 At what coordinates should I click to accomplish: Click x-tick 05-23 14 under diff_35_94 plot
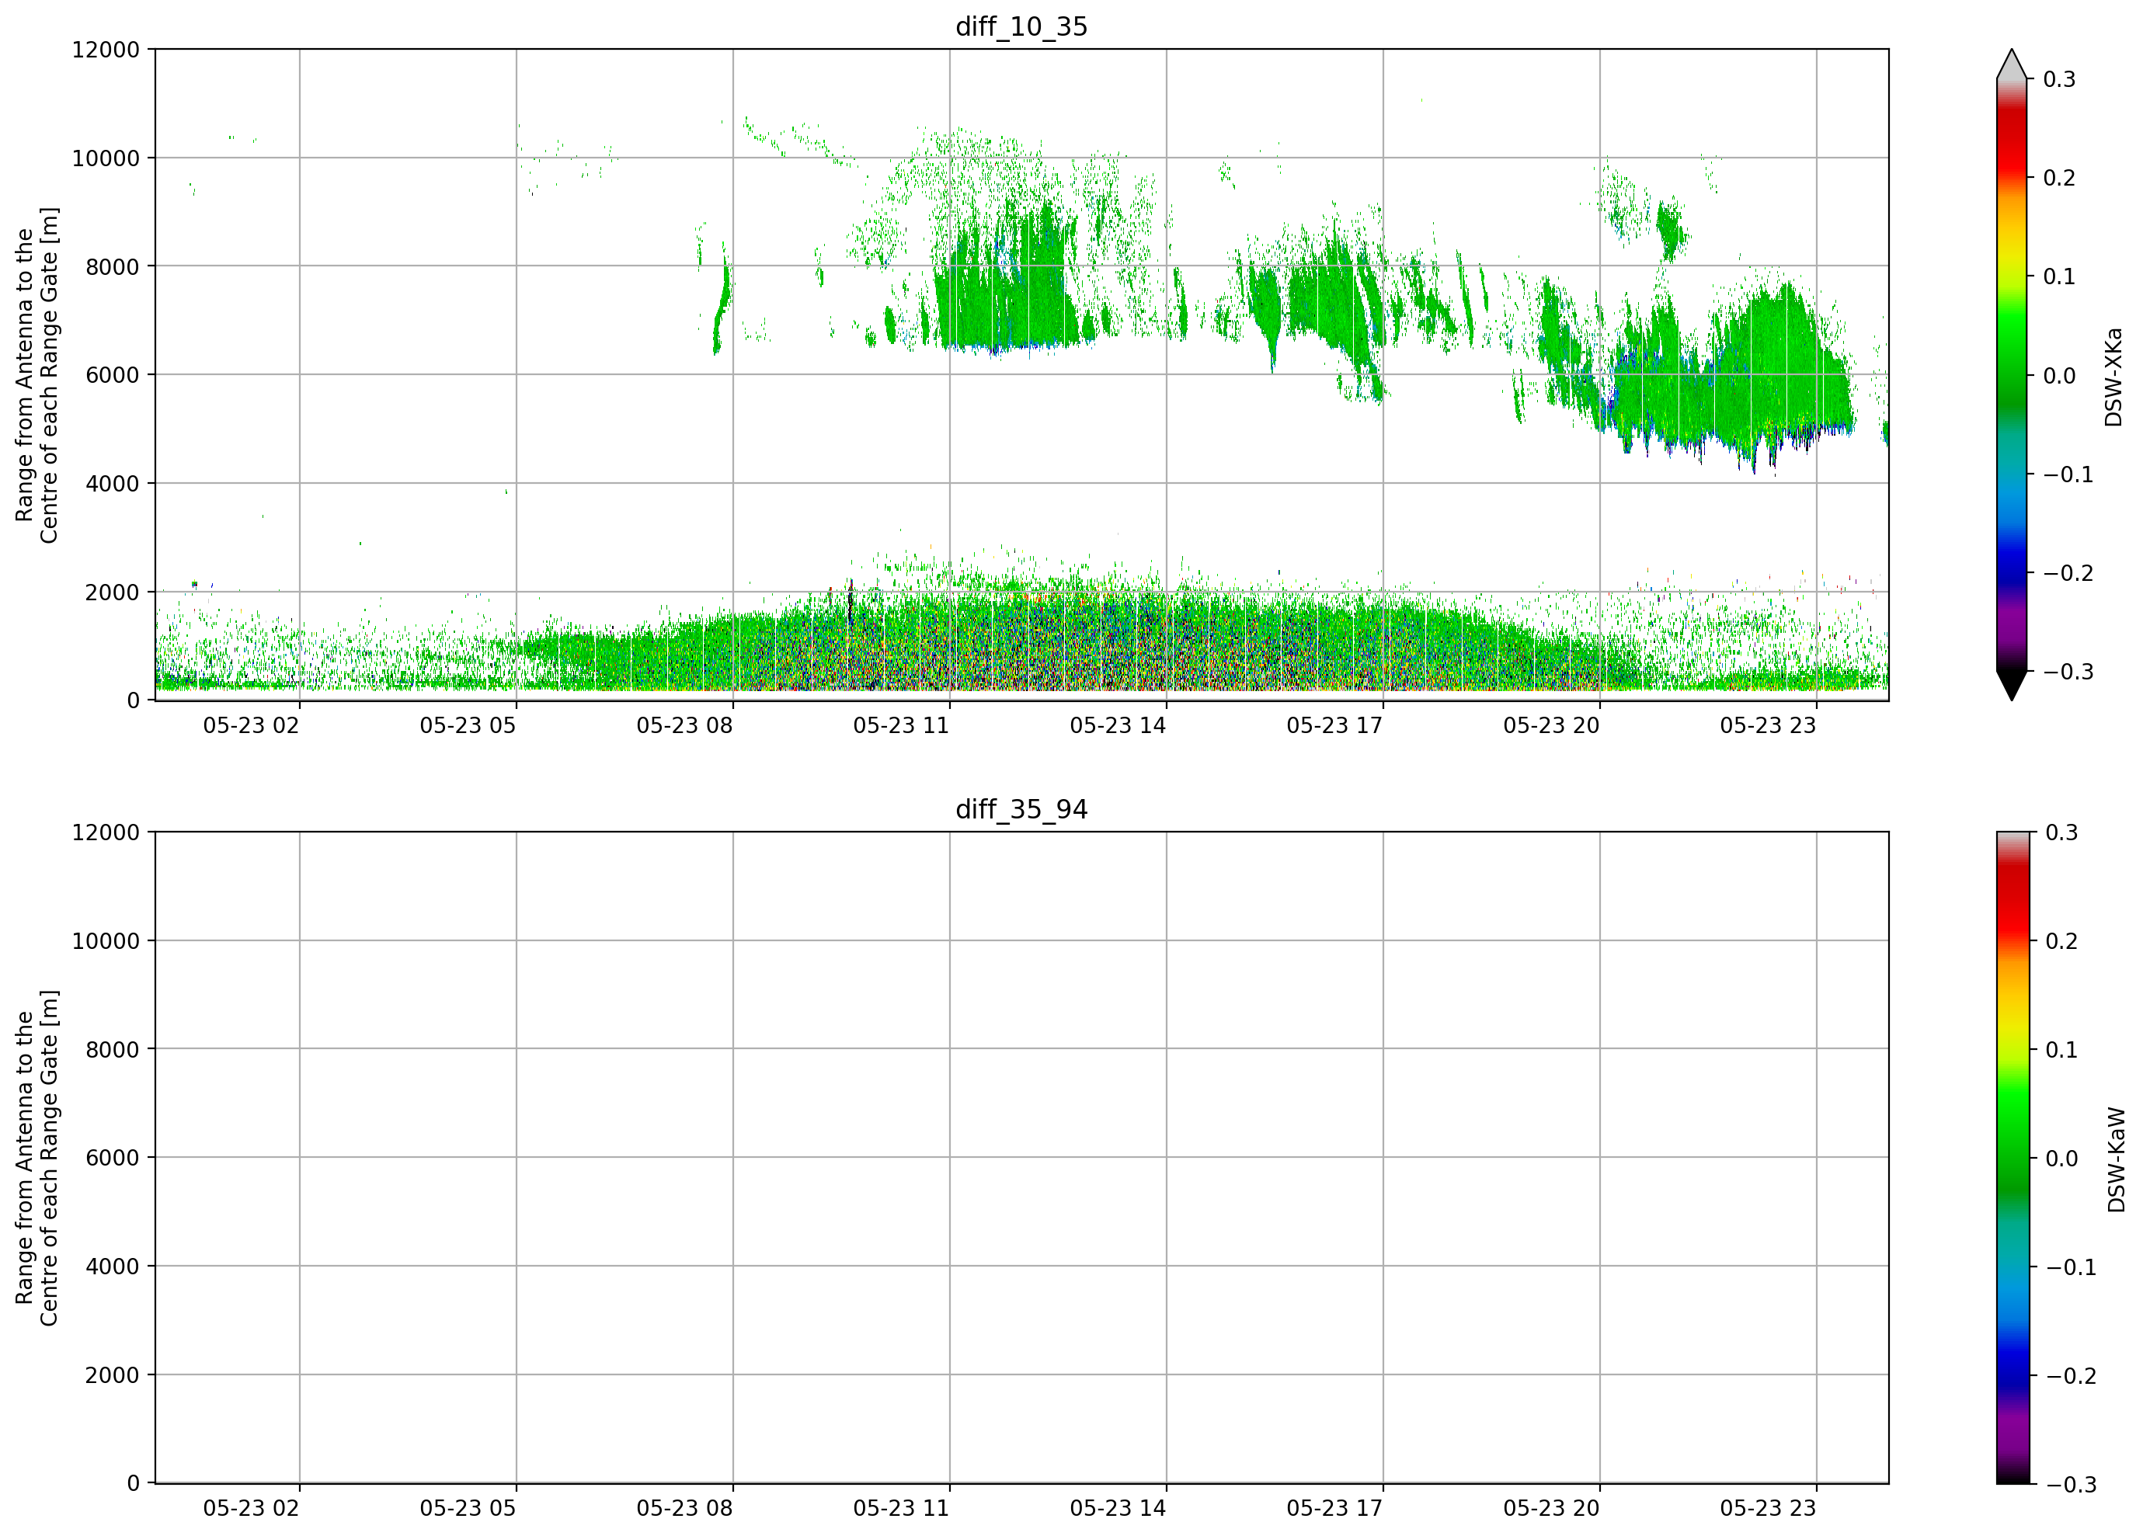click(x=1118, y=1509)
